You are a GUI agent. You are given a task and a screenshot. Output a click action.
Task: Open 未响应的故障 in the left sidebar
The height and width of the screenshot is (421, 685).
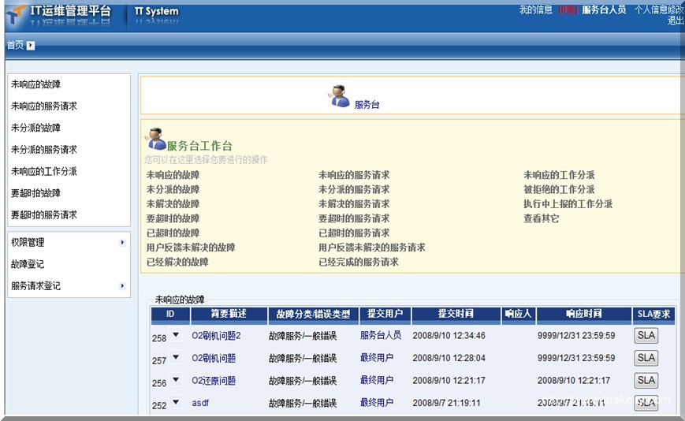coord(35,84)
